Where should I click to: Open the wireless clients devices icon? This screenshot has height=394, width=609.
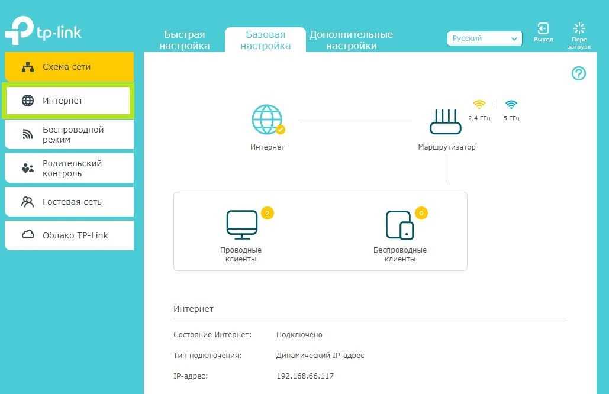399,225
